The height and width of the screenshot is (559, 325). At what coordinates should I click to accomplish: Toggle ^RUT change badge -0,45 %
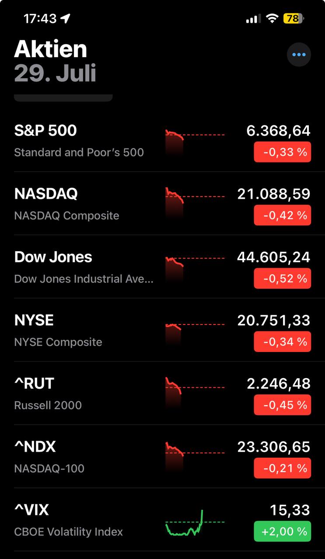coord(282,405)
